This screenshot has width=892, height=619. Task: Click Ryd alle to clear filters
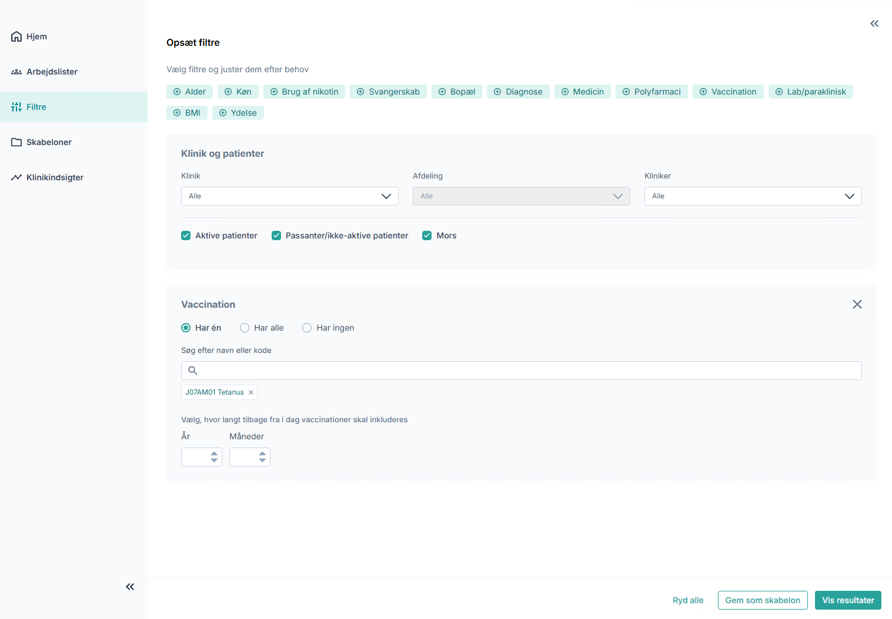click(688, 600)
